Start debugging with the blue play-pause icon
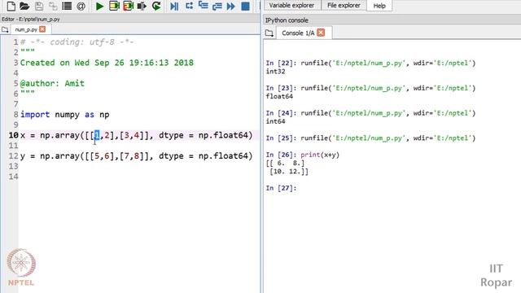This screenshot has height=293, width=521. pyautogui.click(x=174, y=6)
